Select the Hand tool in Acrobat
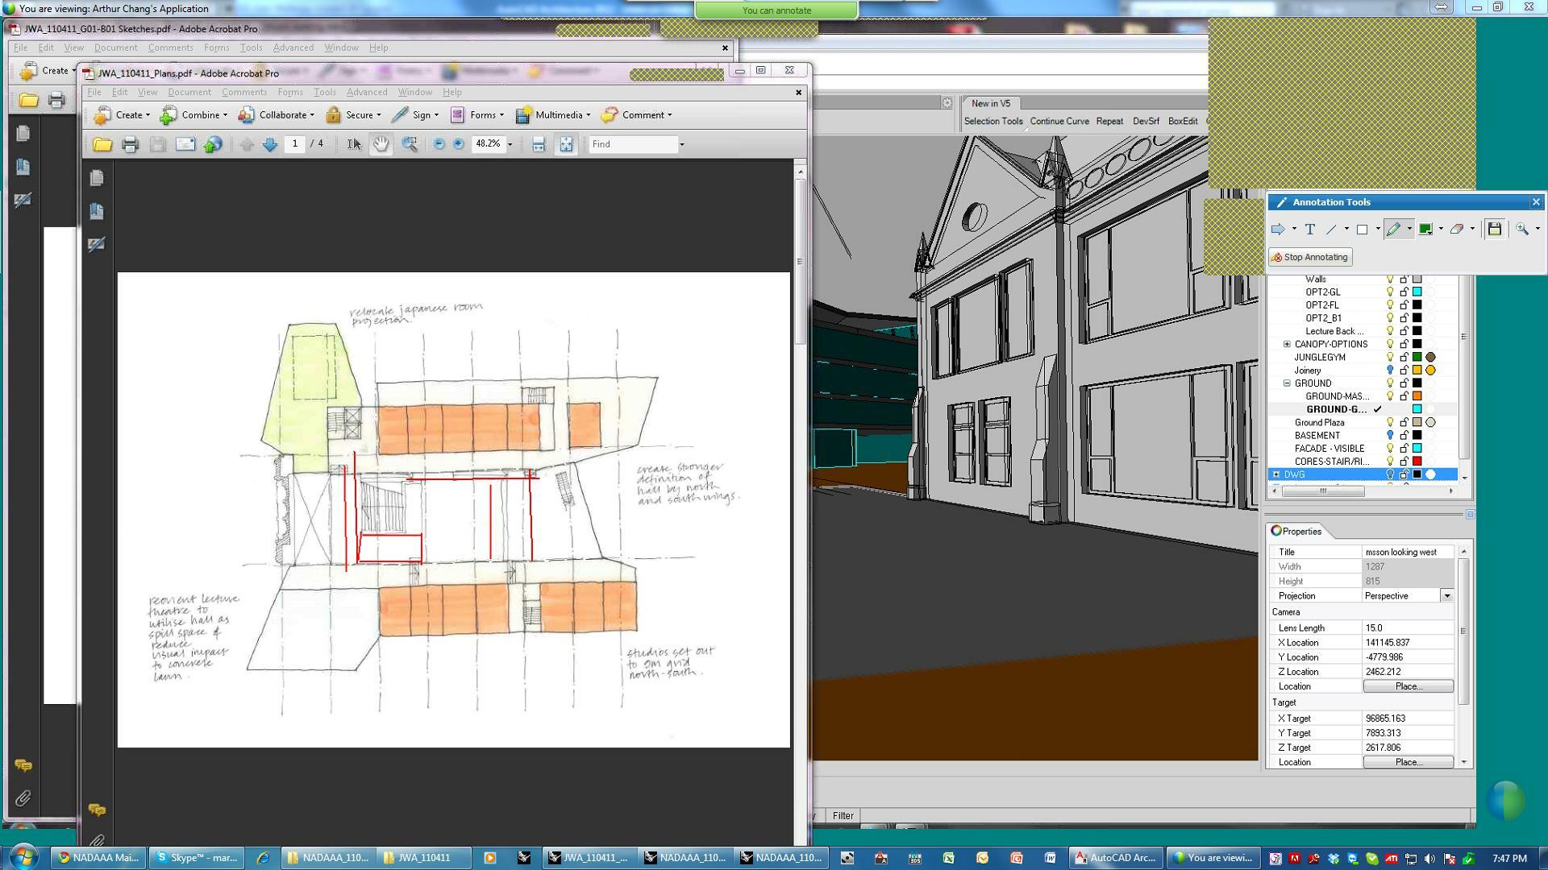 [x=381, y=144]
